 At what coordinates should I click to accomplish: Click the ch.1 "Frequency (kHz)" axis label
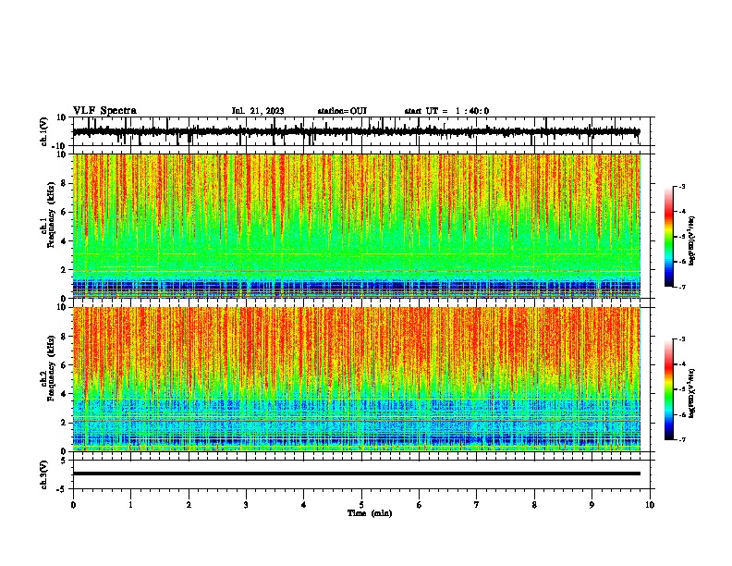pos(51,215)
